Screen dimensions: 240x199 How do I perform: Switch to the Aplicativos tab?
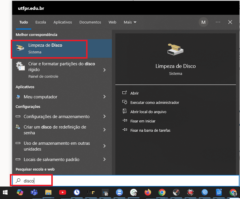pyautogui.click(x=63, y=22)
